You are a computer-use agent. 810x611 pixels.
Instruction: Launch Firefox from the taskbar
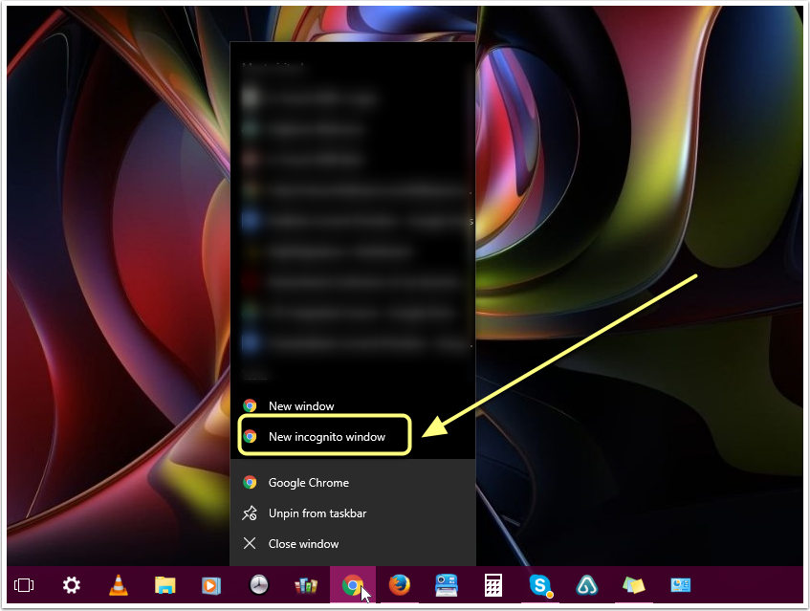[399, 585]
